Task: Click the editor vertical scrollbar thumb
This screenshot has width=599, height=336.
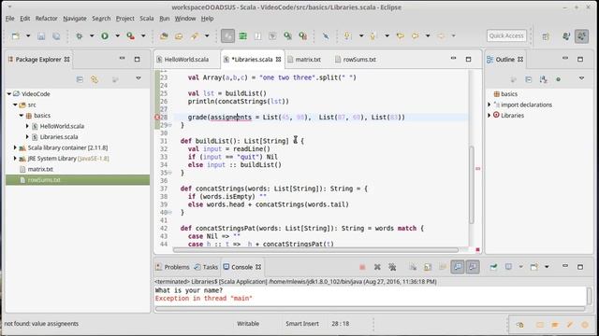Action: click(x=472, y=185)
